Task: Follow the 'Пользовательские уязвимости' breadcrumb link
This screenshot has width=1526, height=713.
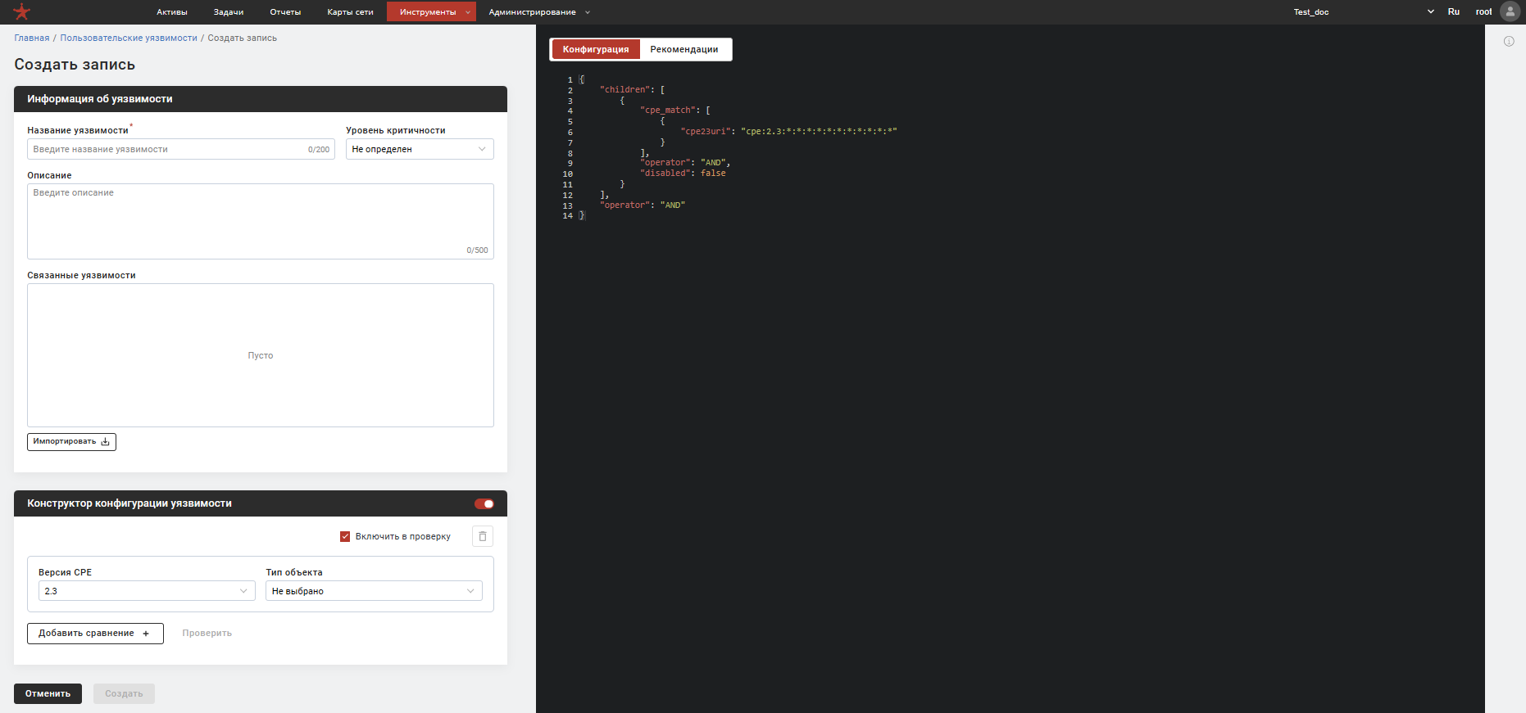Action: pyautogui.click(x=129, y=38)
